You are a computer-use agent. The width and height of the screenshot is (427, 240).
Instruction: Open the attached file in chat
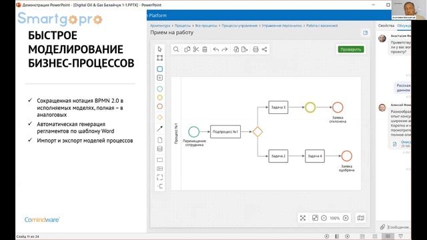(402, 144)
